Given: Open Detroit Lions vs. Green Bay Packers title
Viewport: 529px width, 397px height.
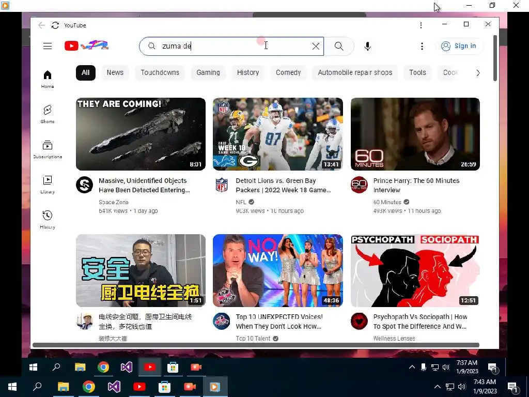Looking at the screenshot, I should [x=284, y=186].
